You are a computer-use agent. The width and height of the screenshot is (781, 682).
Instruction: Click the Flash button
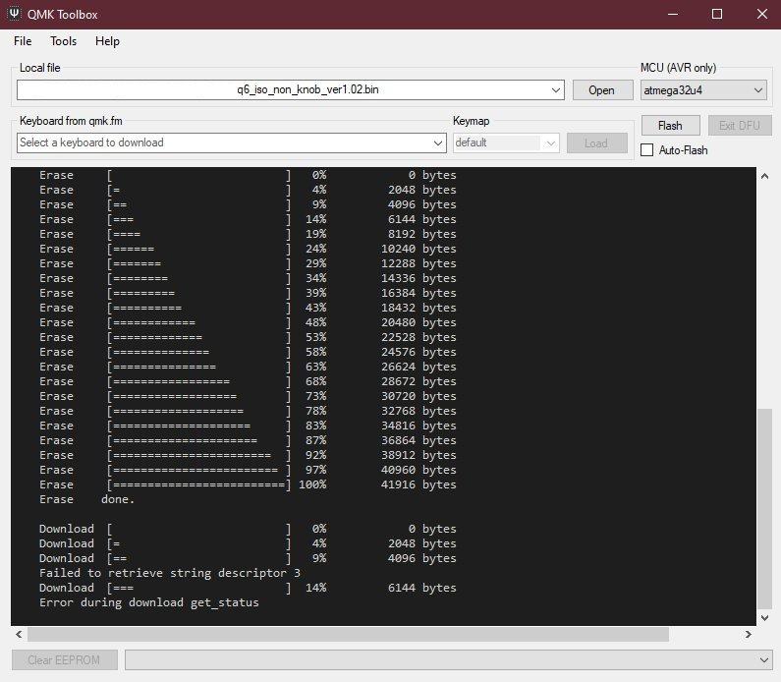pyautogui.click(x=670, y=126)
